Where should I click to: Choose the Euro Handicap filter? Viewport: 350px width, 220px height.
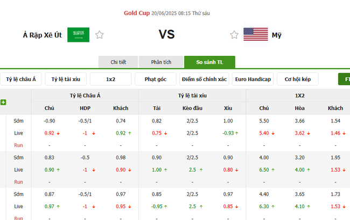pyautogui.click(x=253, y=79)
